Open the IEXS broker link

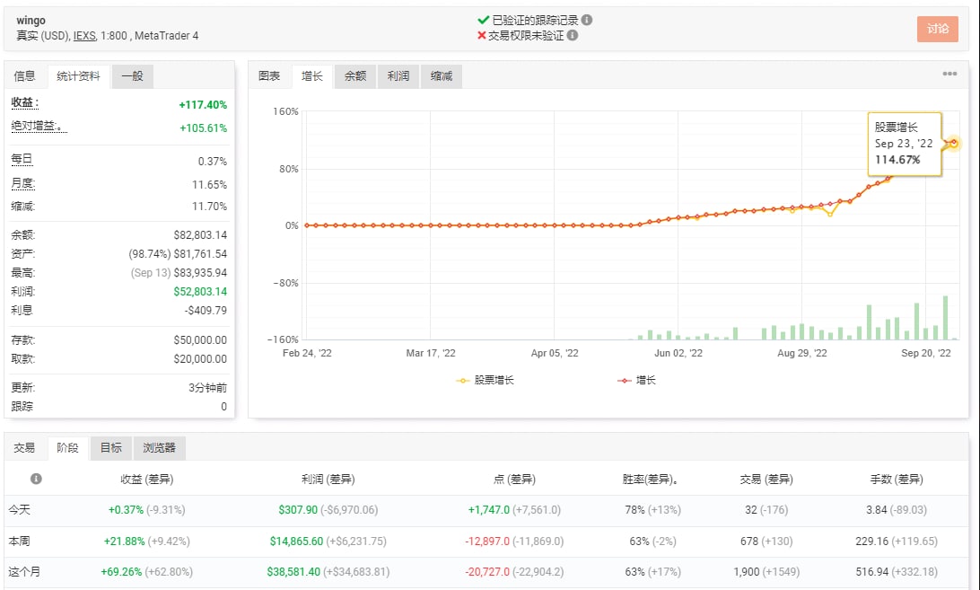pos(84,36)
